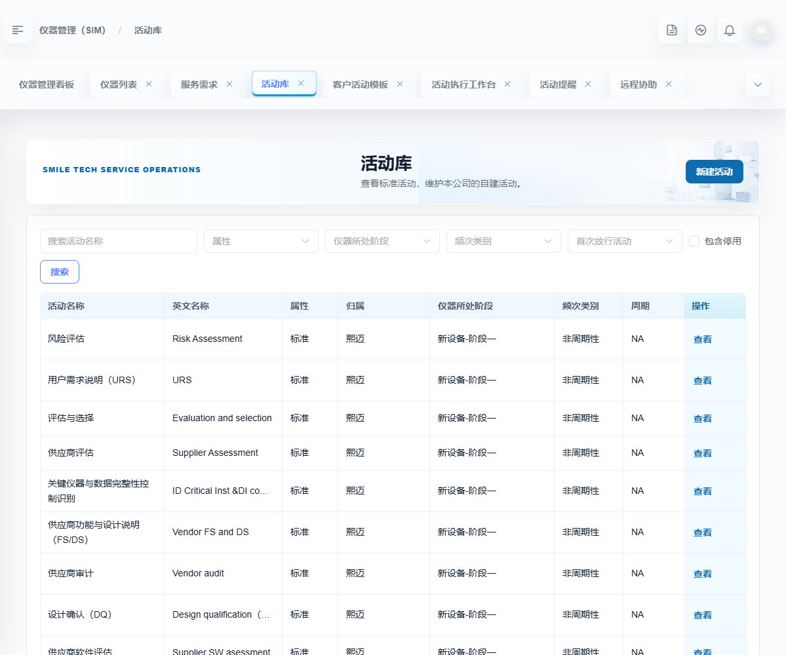
Task: Open the 首次放行活动 dropdown filter
Action: click(x=625, y=241)
